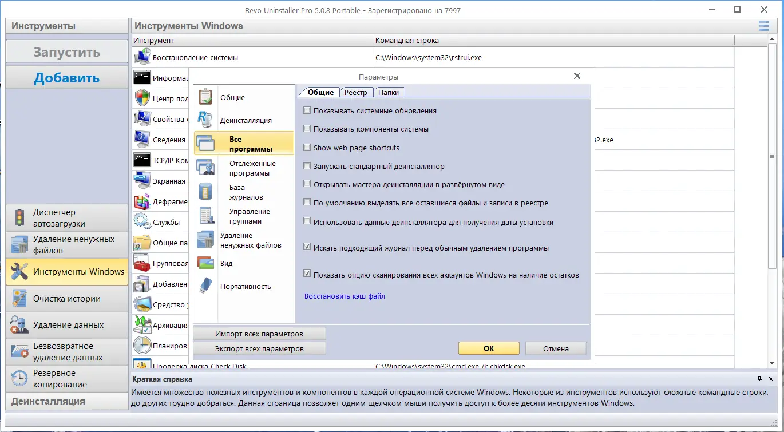Click the console icon of the Информа… row

tap(142, 78)
